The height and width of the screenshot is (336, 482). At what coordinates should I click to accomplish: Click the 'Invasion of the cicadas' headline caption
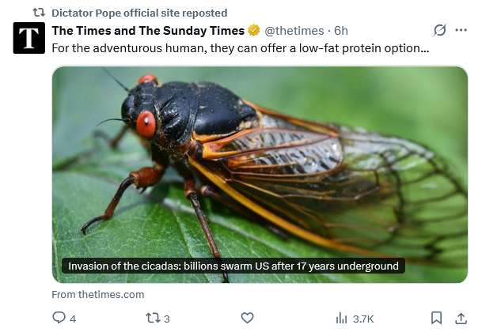233,266
